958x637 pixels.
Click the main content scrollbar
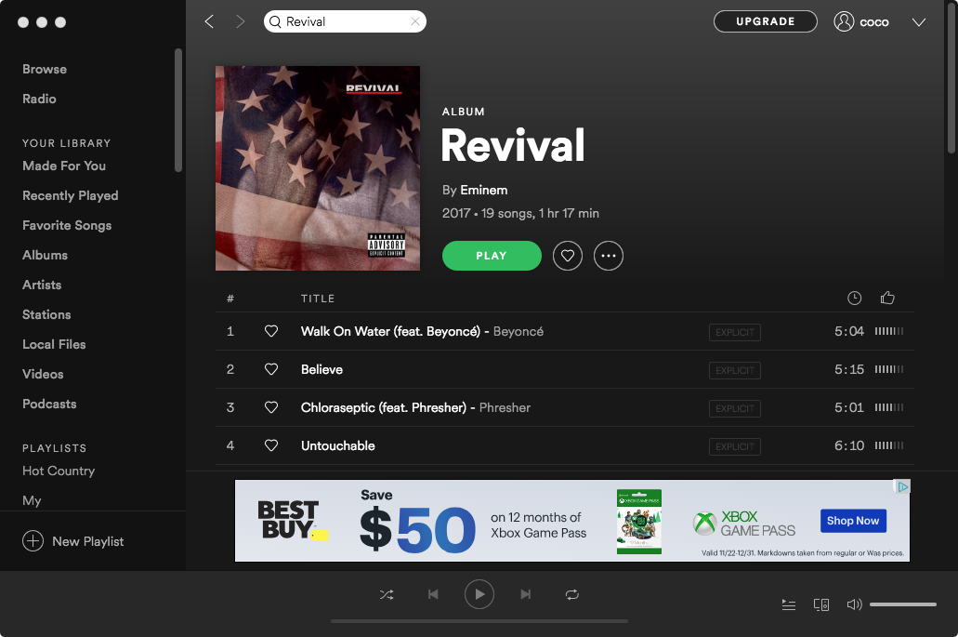[951, 79]
